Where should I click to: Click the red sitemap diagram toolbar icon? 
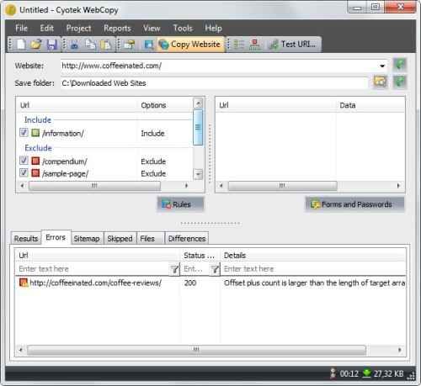tap(254, 45)
